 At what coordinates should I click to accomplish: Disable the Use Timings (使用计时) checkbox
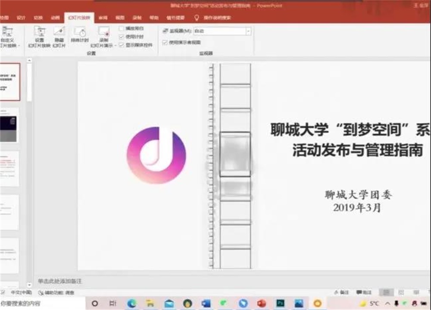(x=121, y=36)
